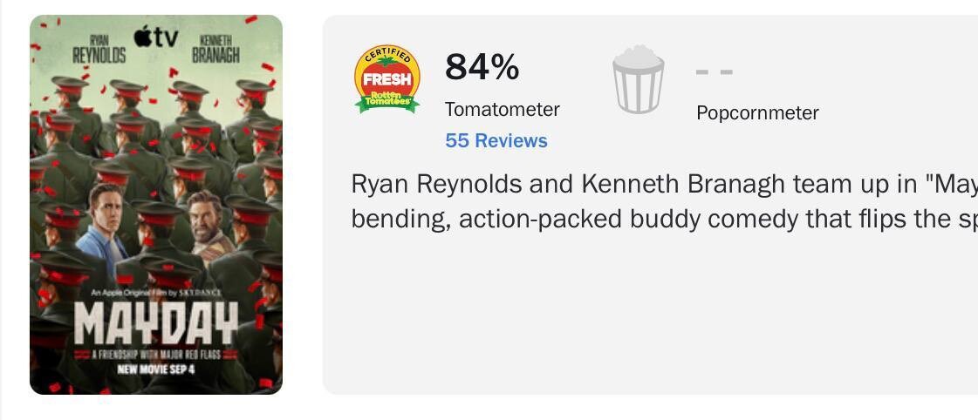Open the Mayday movie poster thumbnail
This screenshot has width=978, height=420.
coord(156,205)
